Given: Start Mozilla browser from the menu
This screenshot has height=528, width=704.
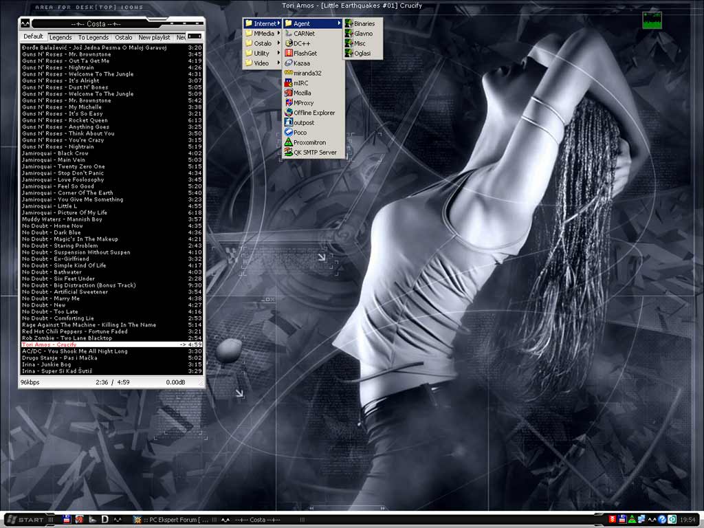Looking at the screenshot, I should click(302, 93).
